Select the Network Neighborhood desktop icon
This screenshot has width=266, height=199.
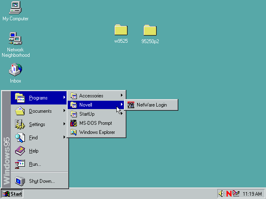15,45
